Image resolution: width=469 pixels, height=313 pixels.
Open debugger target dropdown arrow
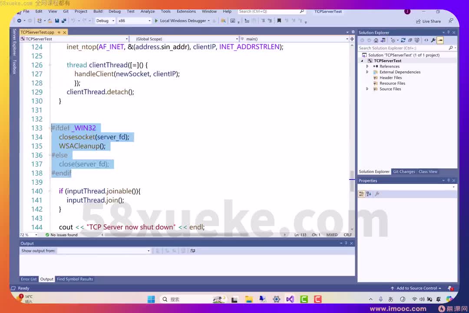pos(209,21)
